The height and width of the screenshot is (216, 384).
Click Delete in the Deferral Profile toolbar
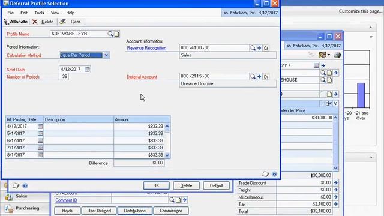[43, 22]
